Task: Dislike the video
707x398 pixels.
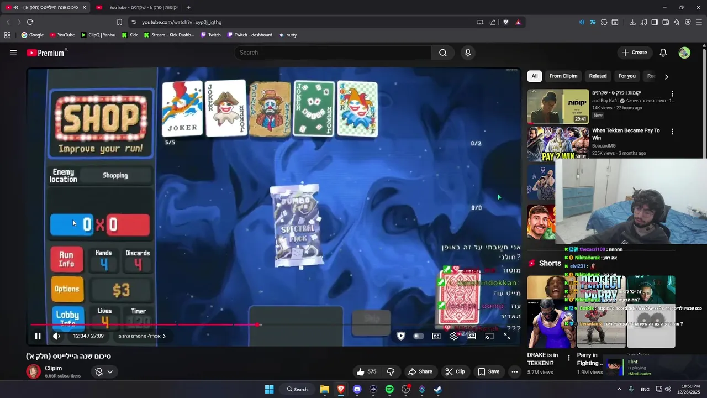Action: 391,371
